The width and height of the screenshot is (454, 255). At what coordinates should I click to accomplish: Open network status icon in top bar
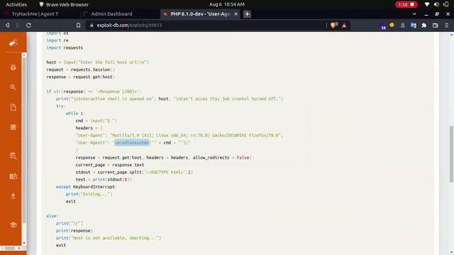coord(427,4)
